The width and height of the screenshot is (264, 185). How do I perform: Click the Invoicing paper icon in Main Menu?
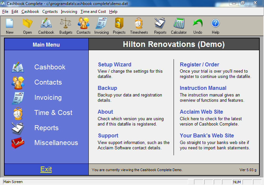[x=18, y=98]
